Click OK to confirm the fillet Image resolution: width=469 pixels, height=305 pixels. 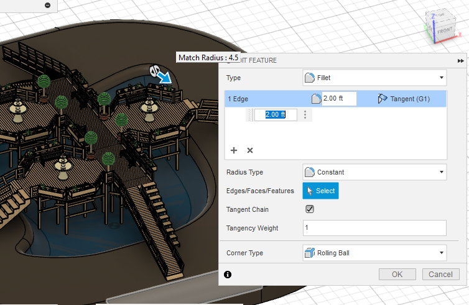point(397,274)
